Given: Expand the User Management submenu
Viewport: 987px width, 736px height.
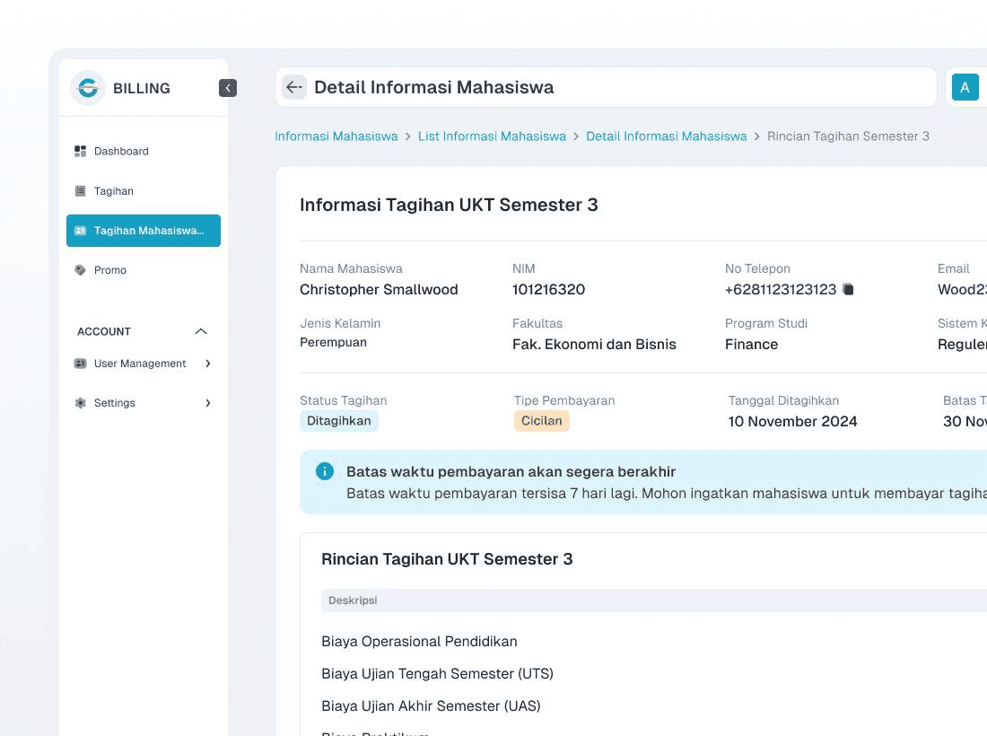Looking at the screenshot, I should (206, 364).
